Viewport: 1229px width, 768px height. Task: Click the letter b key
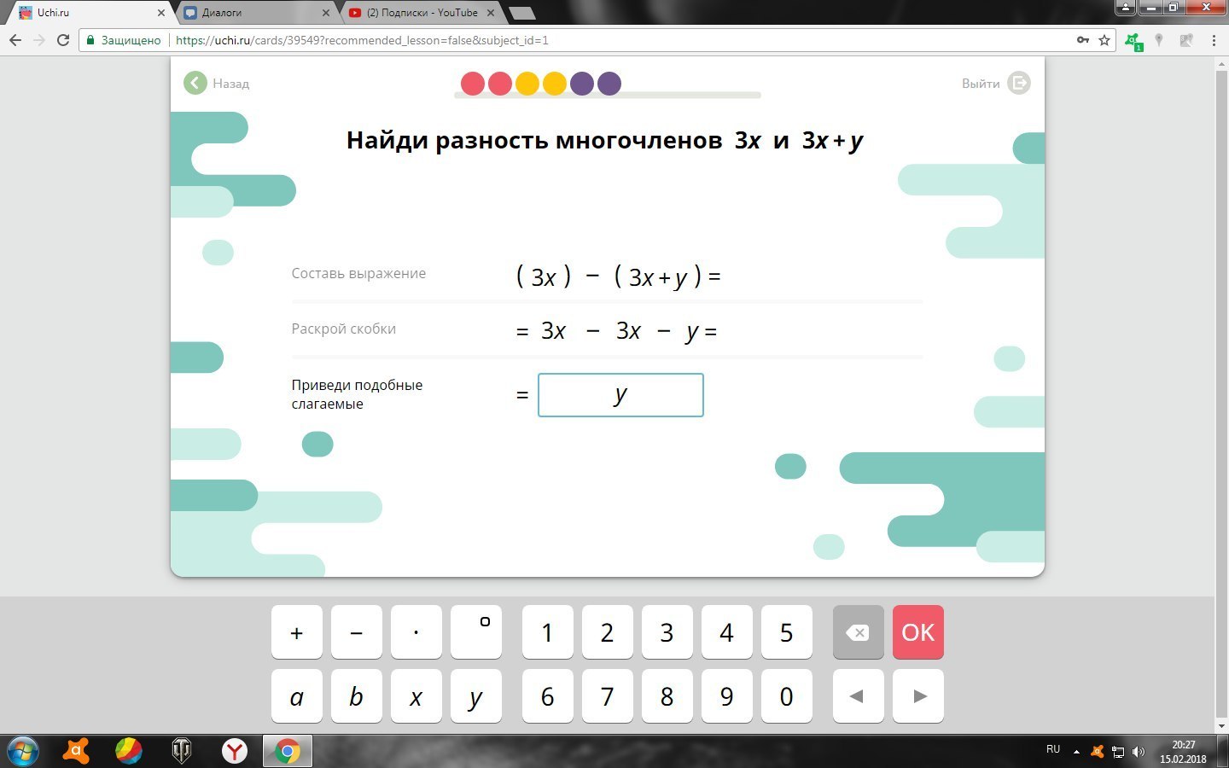[357, 696]
